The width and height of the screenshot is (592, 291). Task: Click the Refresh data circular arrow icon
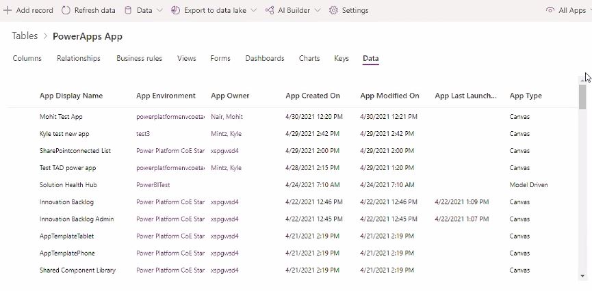click(66, 10)
